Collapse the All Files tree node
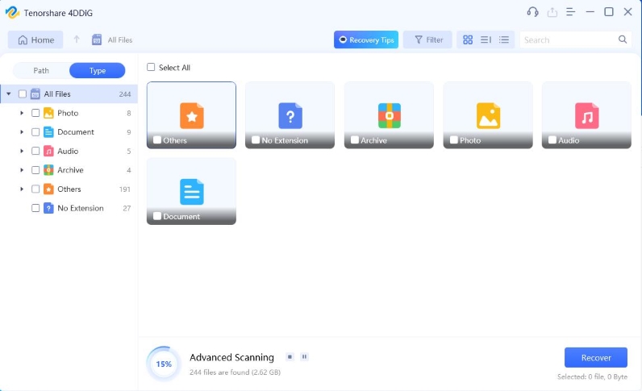This screenshot has width=642, height=391. [x=9, y=94]
